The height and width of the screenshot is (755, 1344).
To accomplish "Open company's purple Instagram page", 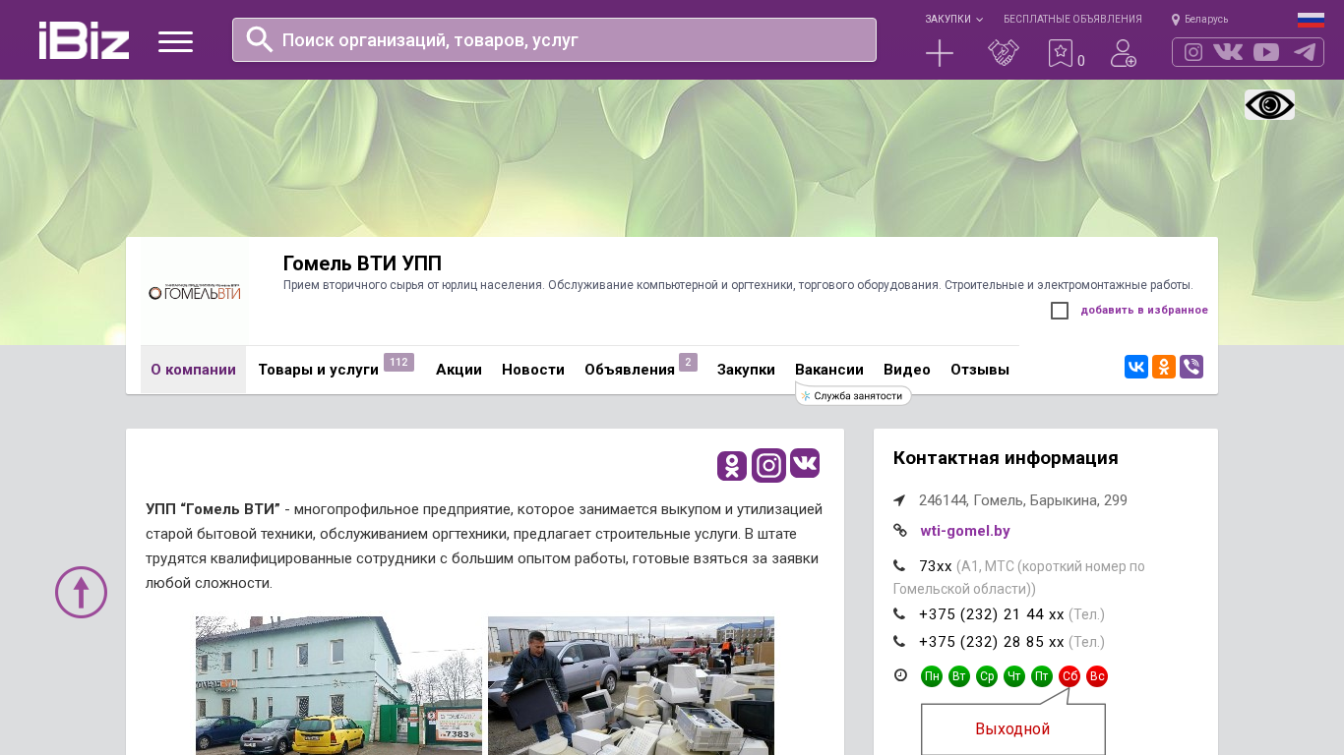I will click(768, 465).
